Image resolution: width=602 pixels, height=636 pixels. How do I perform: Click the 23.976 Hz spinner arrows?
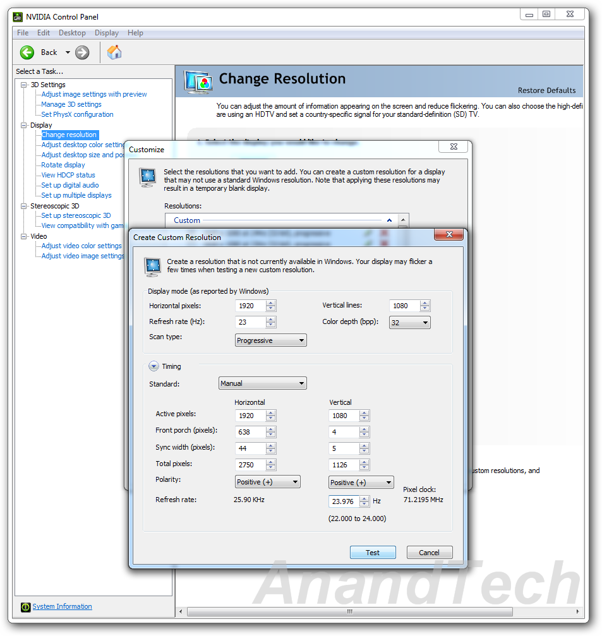tap(364, 501)
